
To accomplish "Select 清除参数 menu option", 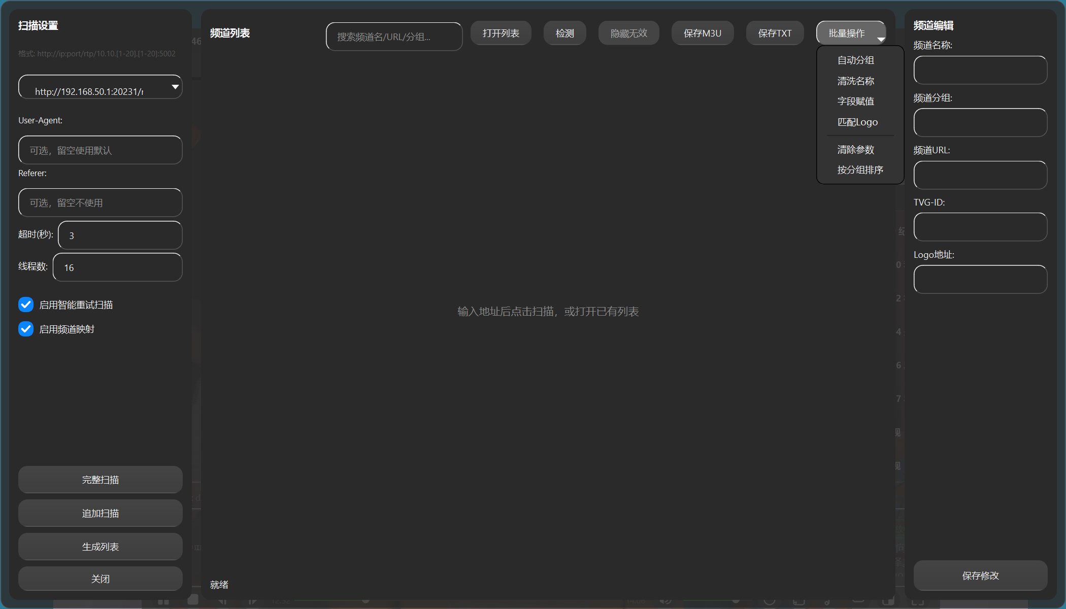I will 856,150.
